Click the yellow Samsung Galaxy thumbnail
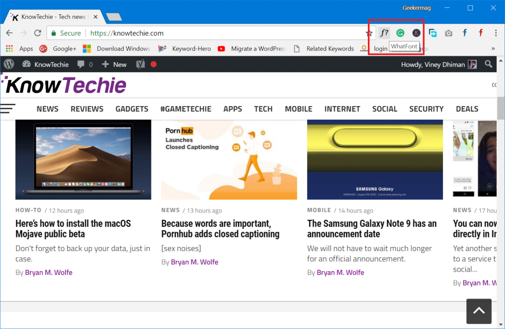Viewport: 505px width, 329px height. click(375, 160)
